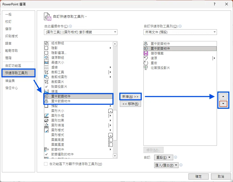Click the 確定 confirm button

[198, 176]
